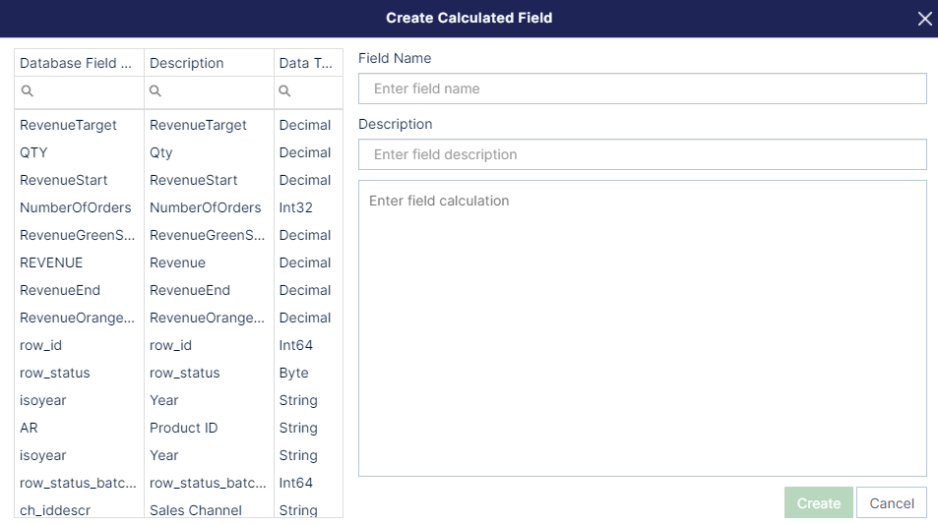Click inside the field calculation text area
Image resolution: width=938 pixels, height=524 pixels.
(643, 328)
